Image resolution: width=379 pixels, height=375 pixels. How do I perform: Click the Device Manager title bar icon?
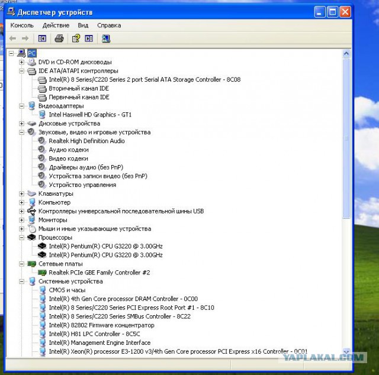pyautogui.click(x=11, y=12)
